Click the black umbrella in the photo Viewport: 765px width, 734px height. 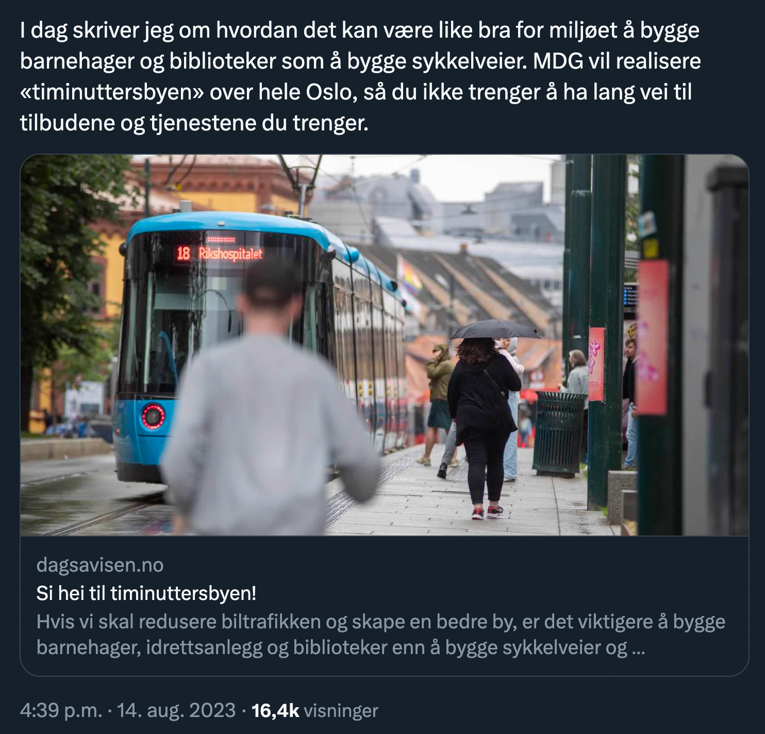tap(495, 330)
